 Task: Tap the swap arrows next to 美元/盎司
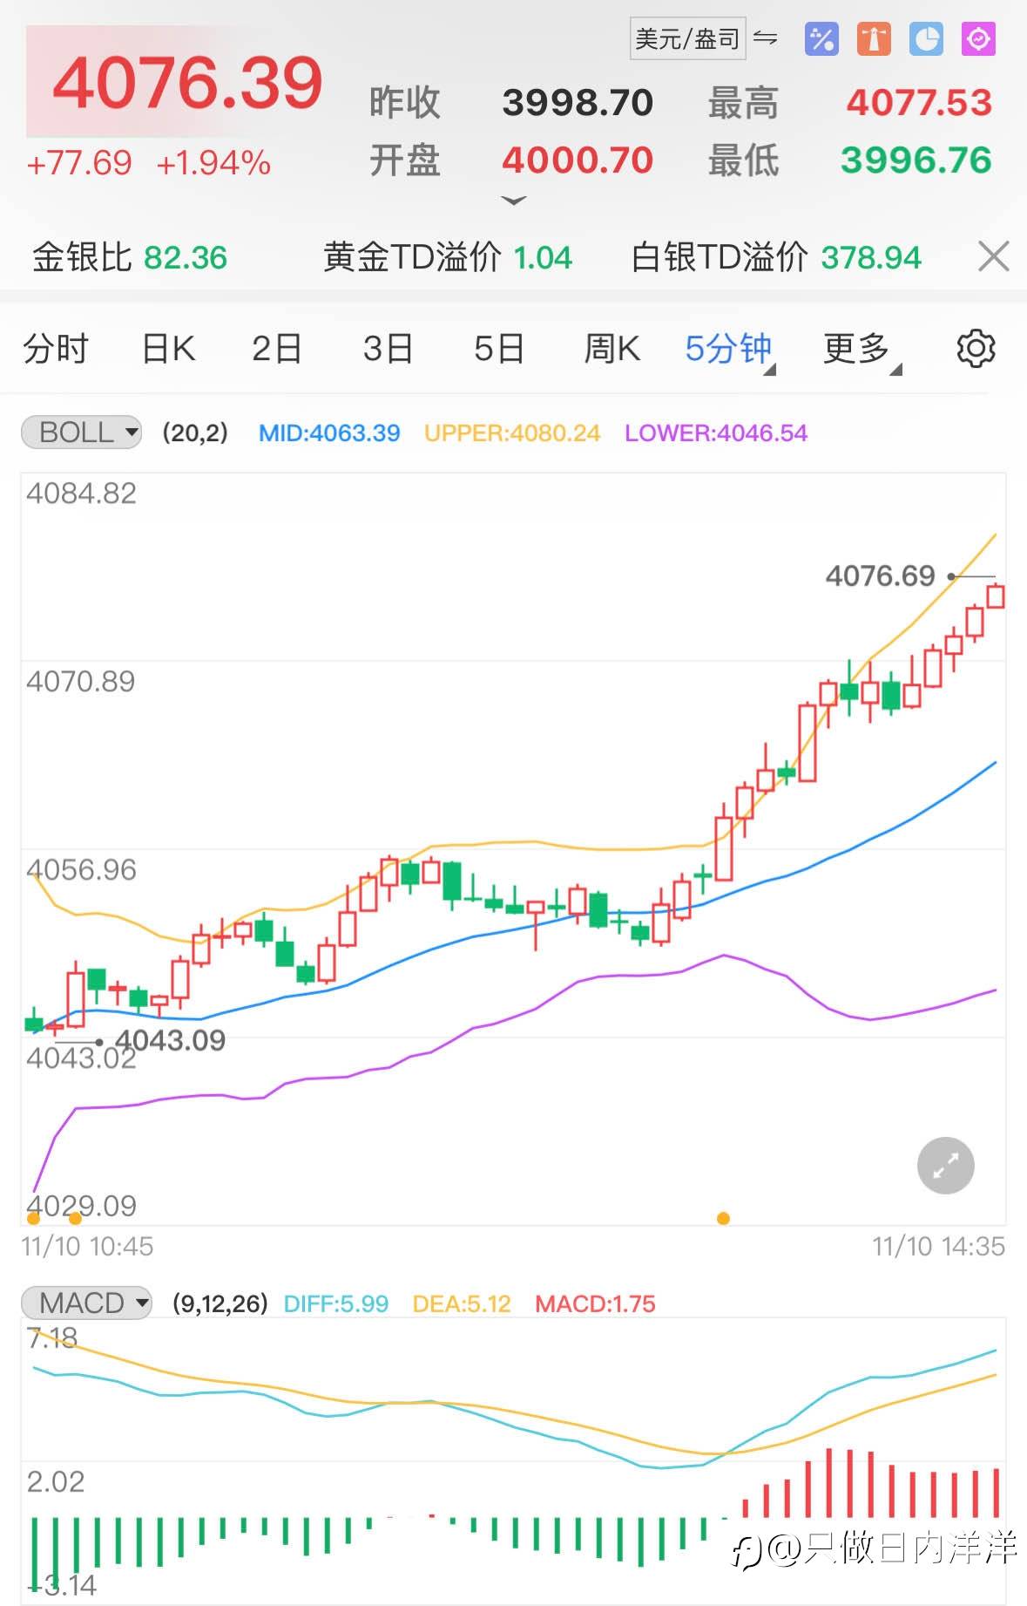766,38
